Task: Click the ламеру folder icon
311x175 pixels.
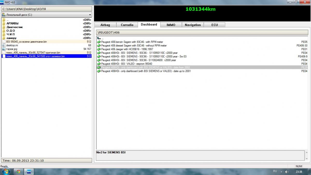Action: (4, 38)
